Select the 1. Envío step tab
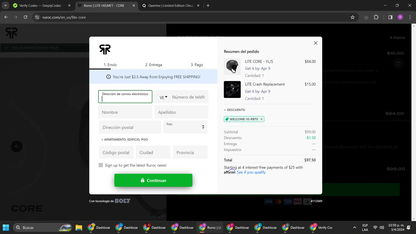416x234 pixels. point(110,65)
